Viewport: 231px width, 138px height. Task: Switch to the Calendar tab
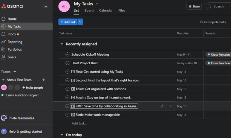[x=106, y=10]
